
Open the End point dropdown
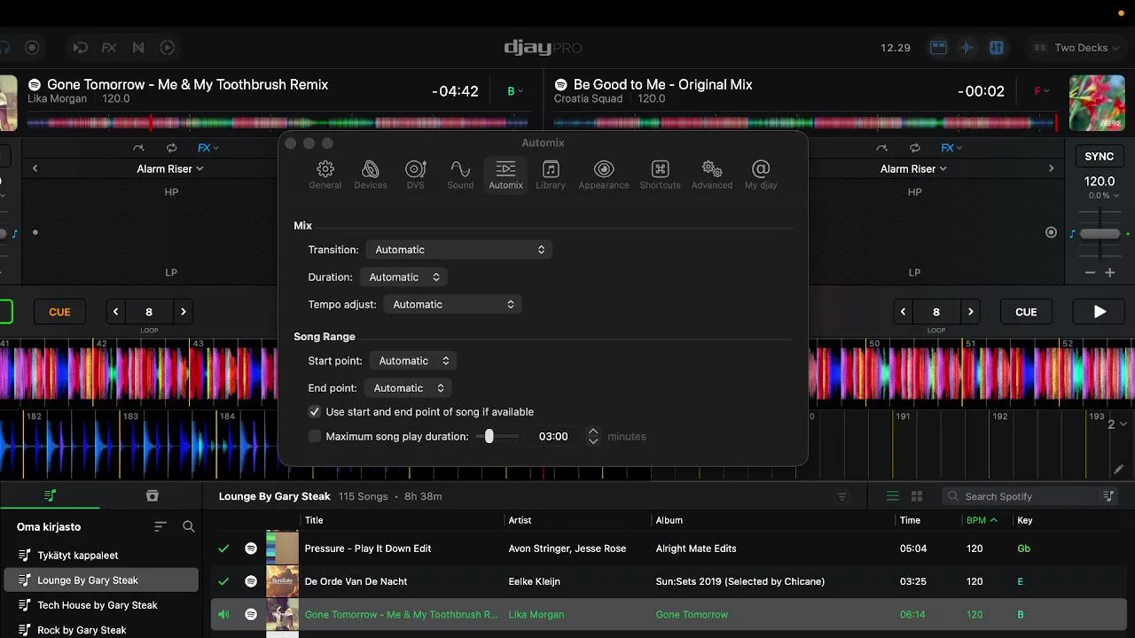pos(408,388)
